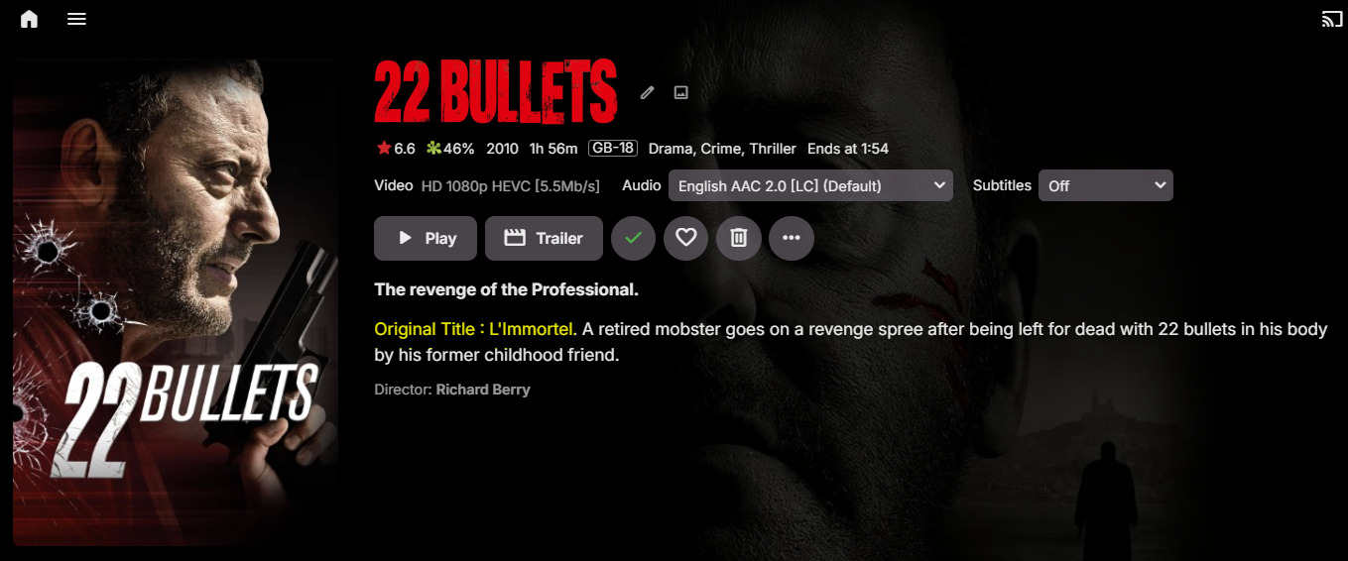Click the GB-18 parental rating badge
This screenshot has width=1348, height=561.
point(613,148)
